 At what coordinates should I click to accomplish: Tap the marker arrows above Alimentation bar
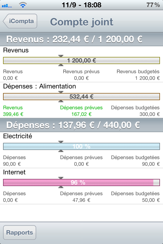(x=61, y=92)
